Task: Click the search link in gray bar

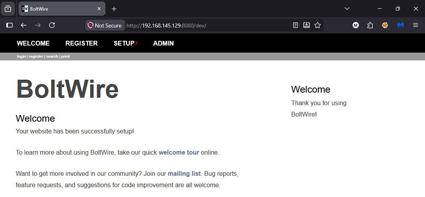Action: (52, 57)
